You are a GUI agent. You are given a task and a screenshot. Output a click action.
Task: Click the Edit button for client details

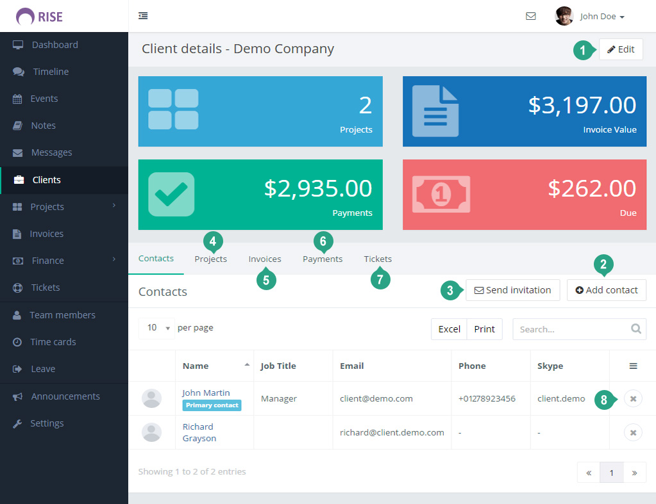pyautogui.click(x=621, y=49)
